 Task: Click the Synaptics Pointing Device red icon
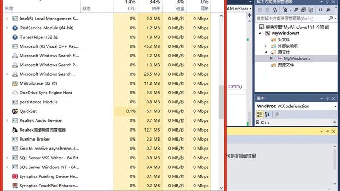(15, 176)
